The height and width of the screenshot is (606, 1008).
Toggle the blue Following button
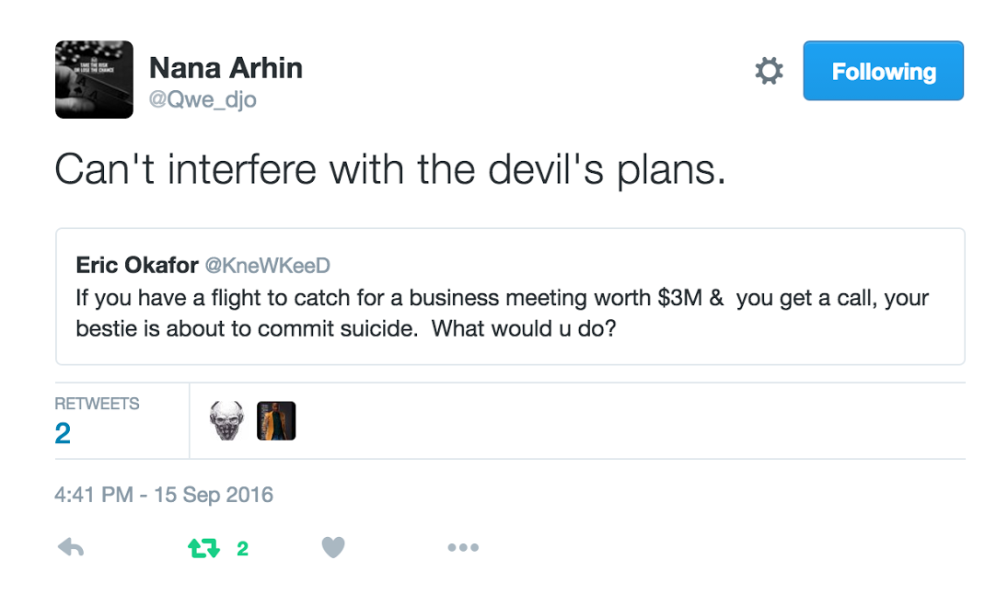point(883,71)
